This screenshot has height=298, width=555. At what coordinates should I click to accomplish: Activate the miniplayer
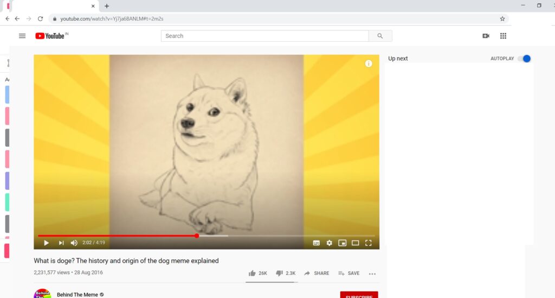tap(343, 243)
